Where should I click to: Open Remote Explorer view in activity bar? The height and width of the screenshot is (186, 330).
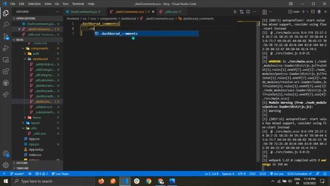(6, 60)
